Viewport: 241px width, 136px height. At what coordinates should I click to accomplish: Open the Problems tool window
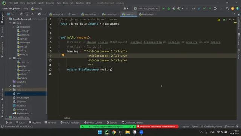[x=35, y=122]
